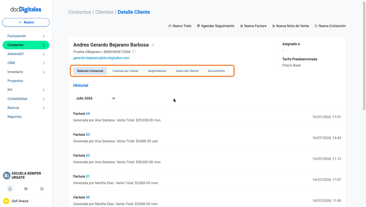Open notifications bell icon

[10, 189]
